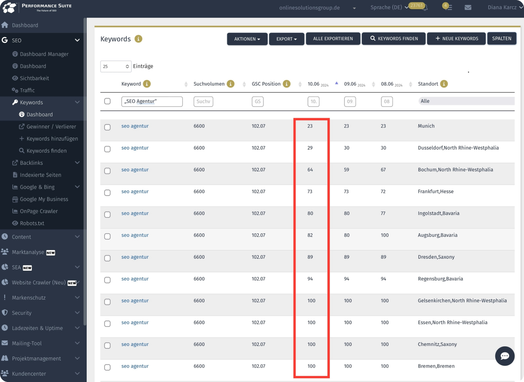The height and width of the screenshot is (382, 524).
Task: Check the box for the Munich row
Action: click(108, 127)
